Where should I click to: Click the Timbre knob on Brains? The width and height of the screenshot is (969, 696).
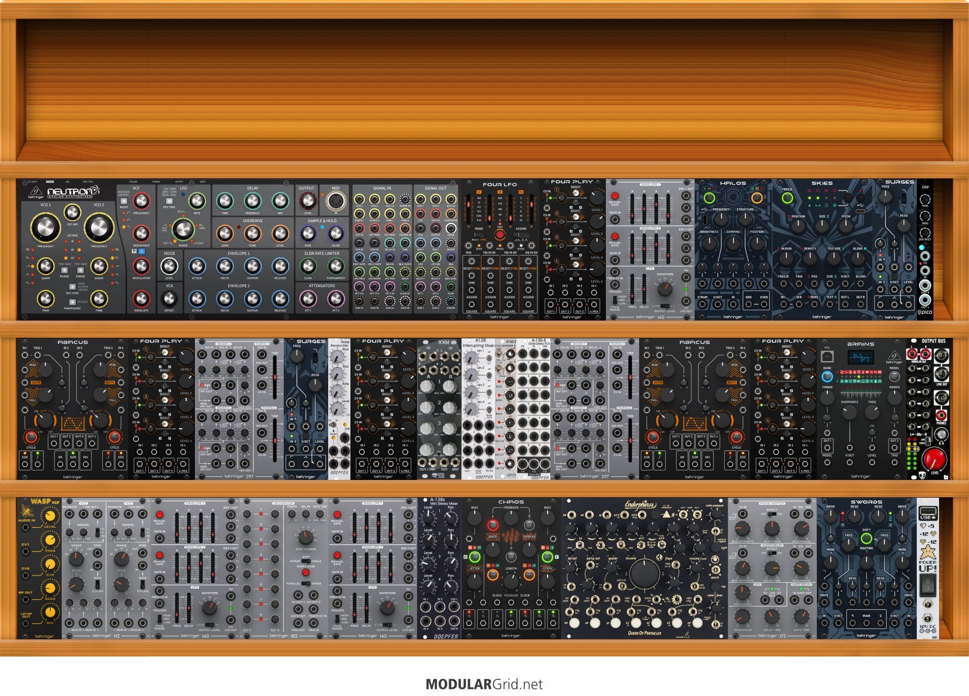pos(827,397)
